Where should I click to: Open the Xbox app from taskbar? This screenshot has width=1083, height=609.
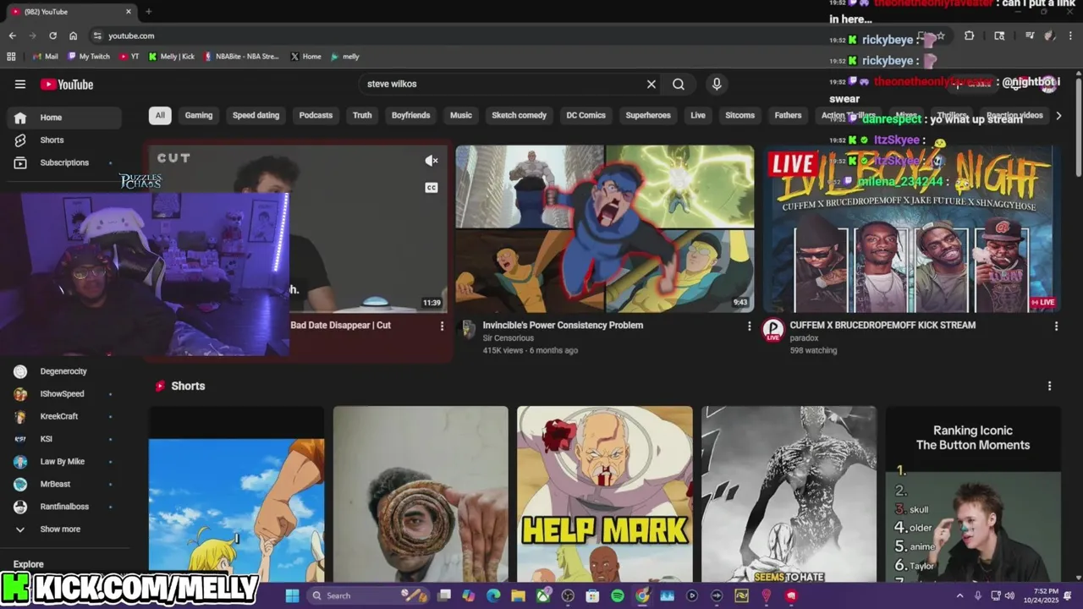(543, 595)
